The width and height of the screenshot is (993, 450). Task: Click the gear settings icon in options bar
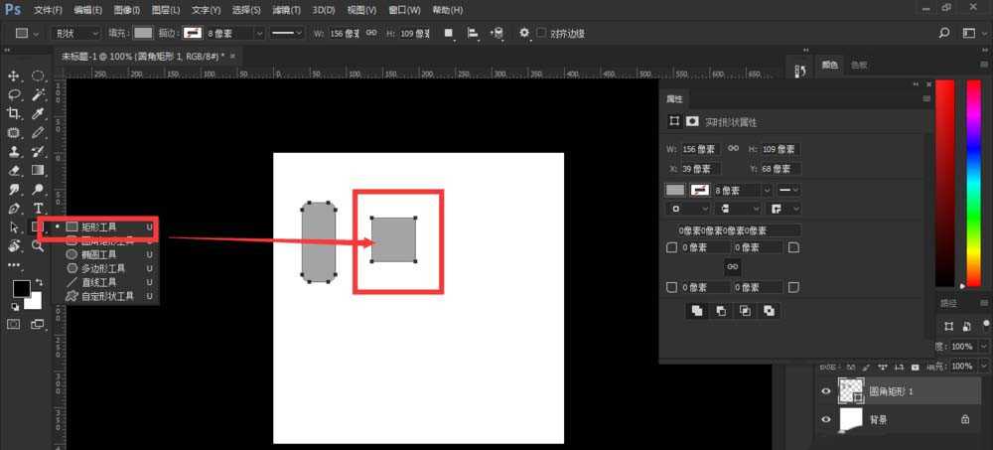point(524,33)
